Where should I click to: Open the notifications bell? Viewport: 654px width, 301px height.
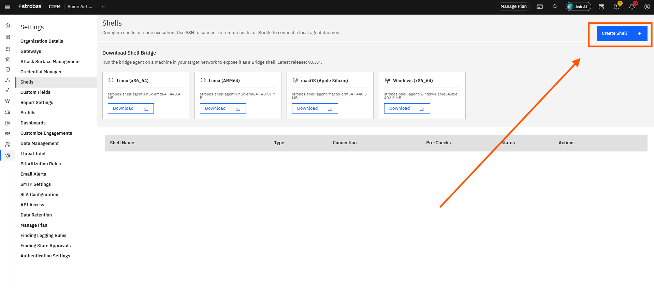(632, 7)
